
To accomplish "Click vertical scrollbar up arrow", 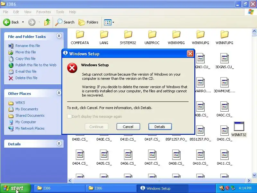I will pos(254,31).
